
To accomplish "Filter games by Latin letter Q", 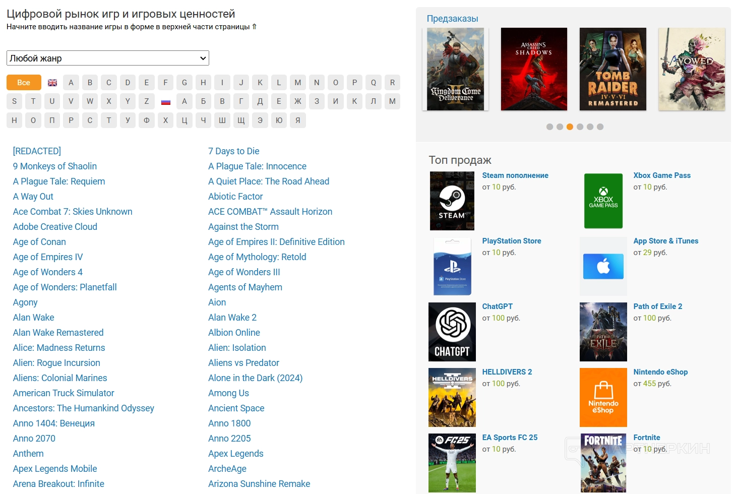I will pos(374,83).
